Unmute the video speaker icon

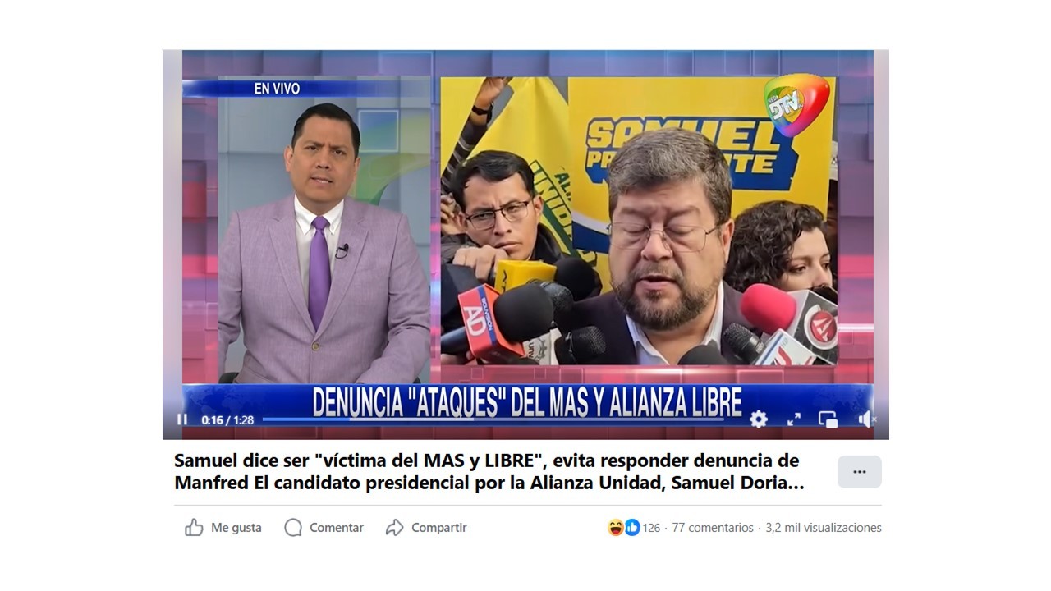[867, 419]
